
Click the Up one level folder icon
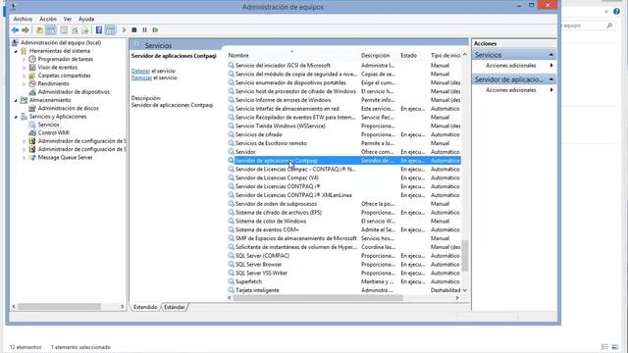click(39, 30)
